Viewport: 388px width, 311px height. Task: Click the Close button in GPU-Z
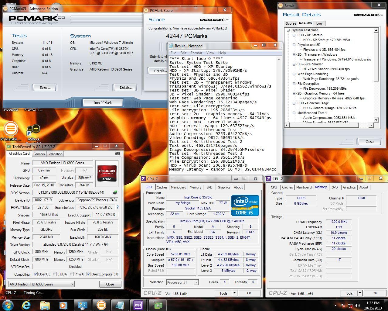(x=110, y=284)
